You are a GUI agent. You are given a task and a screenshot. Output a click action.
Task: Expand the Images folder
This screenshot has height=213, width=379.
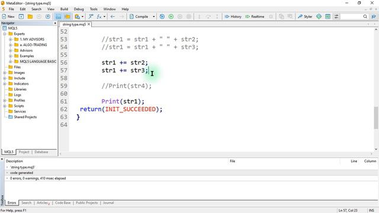pos(5,72)
